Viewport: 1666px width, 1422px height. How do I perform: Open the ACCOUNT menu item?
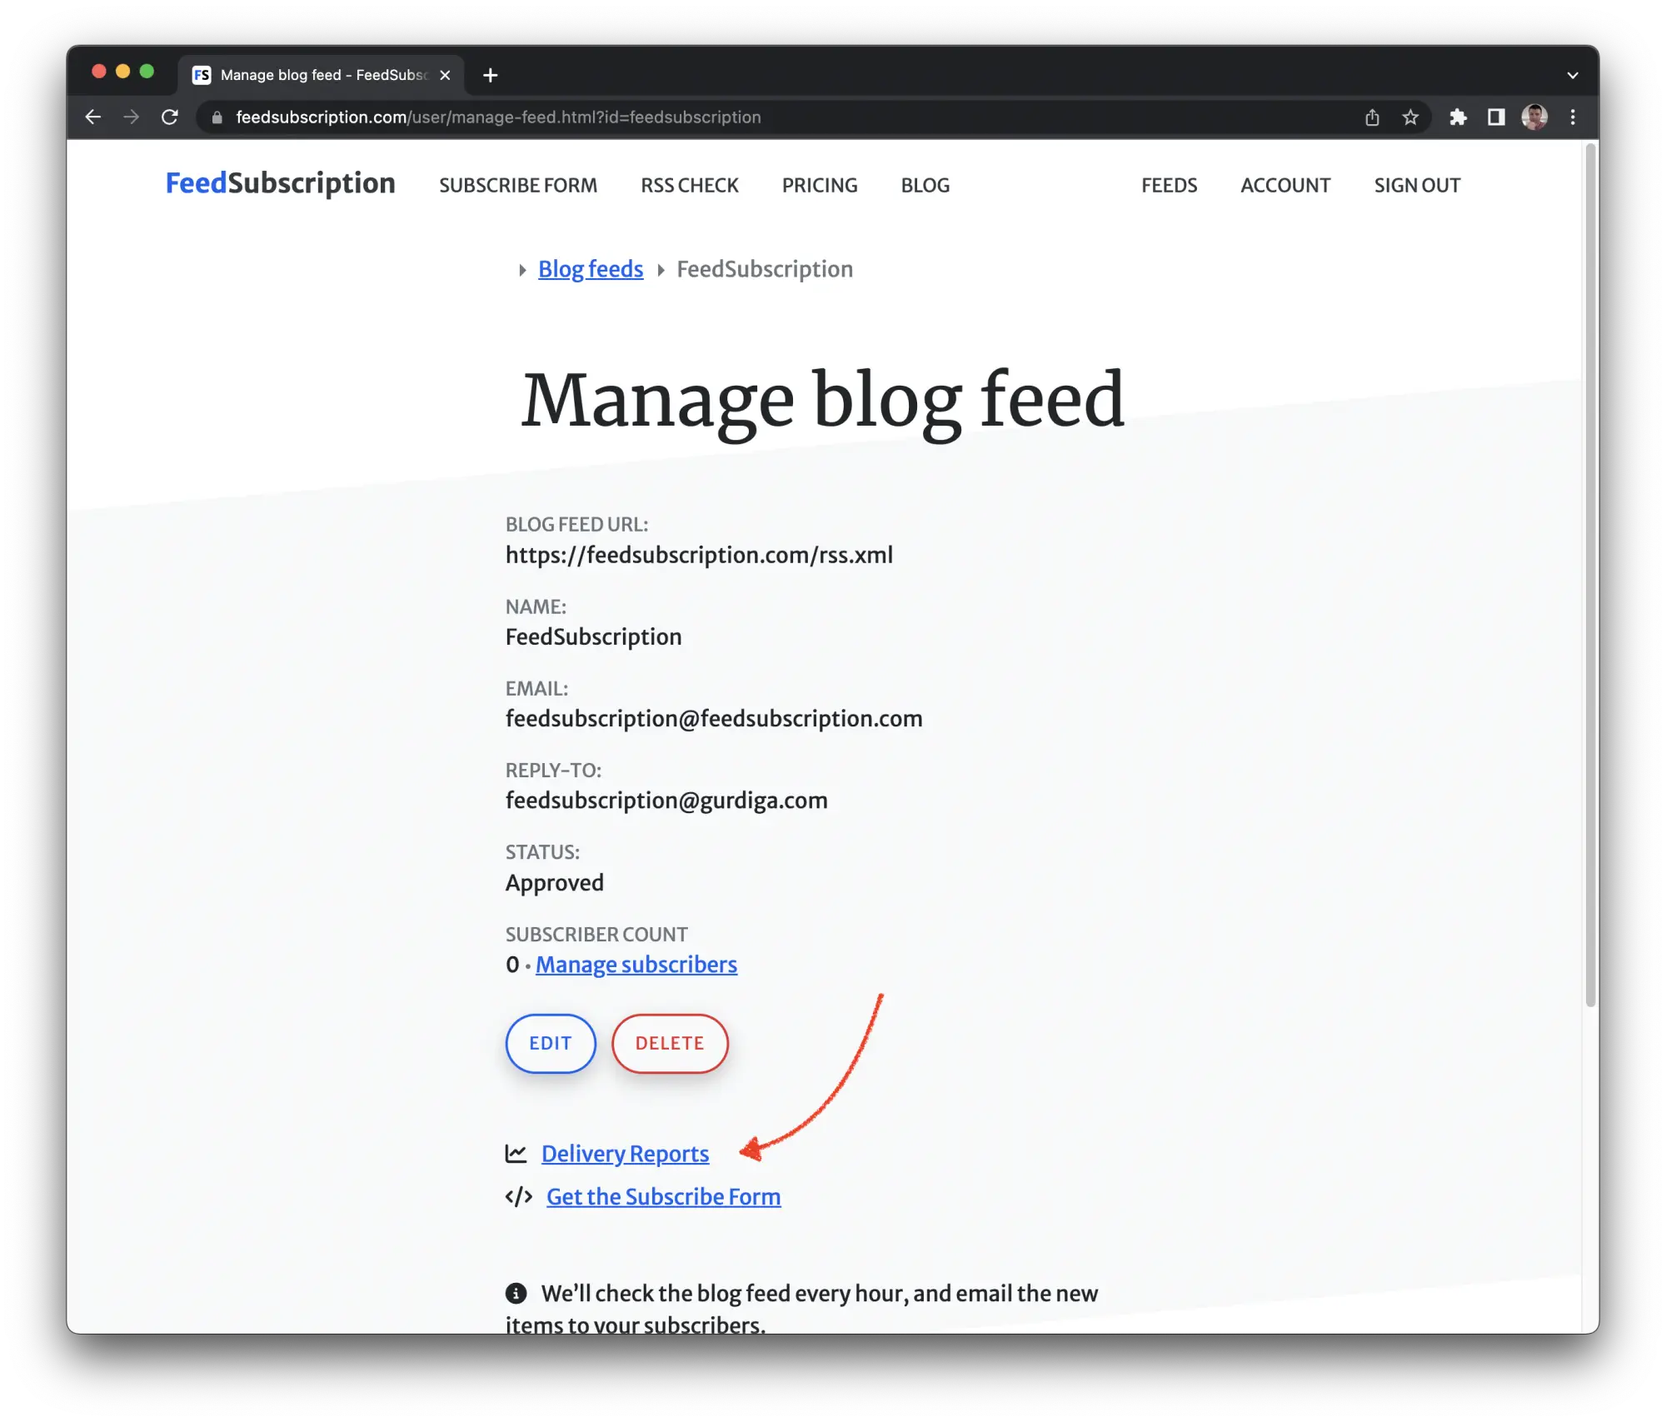(x=1285, y=185)
